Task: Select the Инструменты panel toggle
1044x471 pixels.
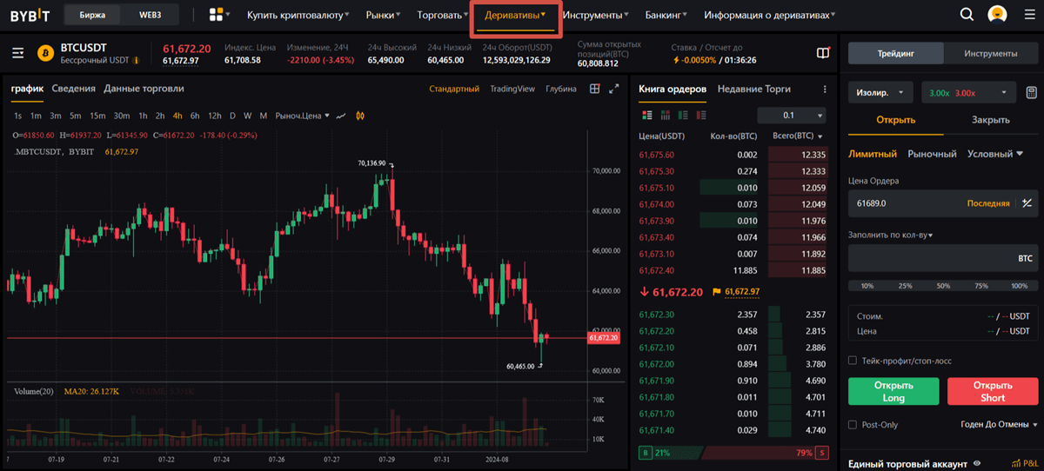Action: pos(990,53)
